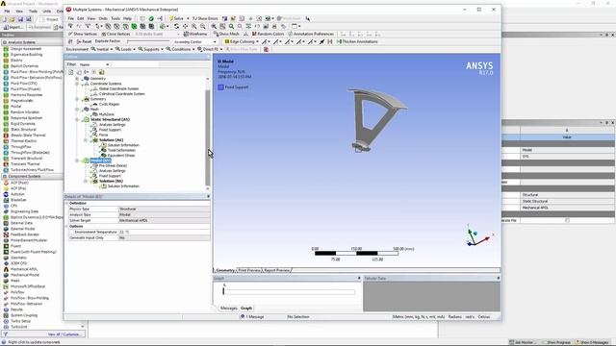The image size is (616, 346).
Task: Select Engineering Data in Component Systems
Action: pyautogui.click(x=24, y=211)
